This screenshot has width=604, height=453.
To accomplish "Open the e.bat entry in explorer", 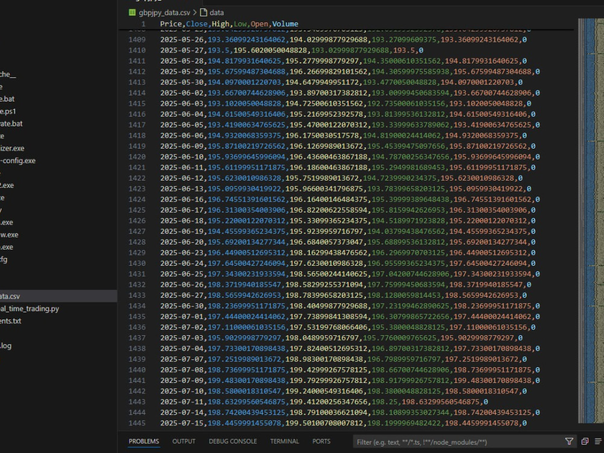I will (x=7, y=99).
